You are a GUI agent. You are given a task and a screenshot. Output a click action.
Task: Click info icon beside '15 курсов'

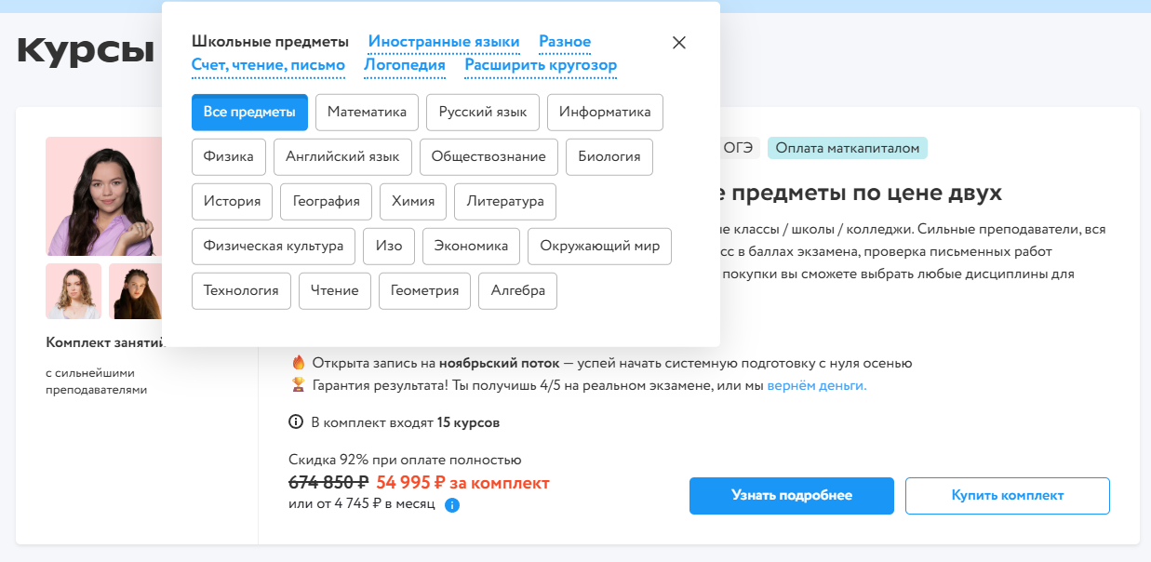[x=297, y=422]
